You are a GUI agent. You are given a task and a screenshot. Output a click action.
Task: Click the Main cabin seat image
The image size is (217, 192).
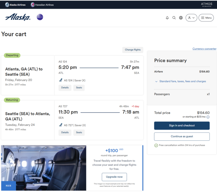tap(43, 168)
